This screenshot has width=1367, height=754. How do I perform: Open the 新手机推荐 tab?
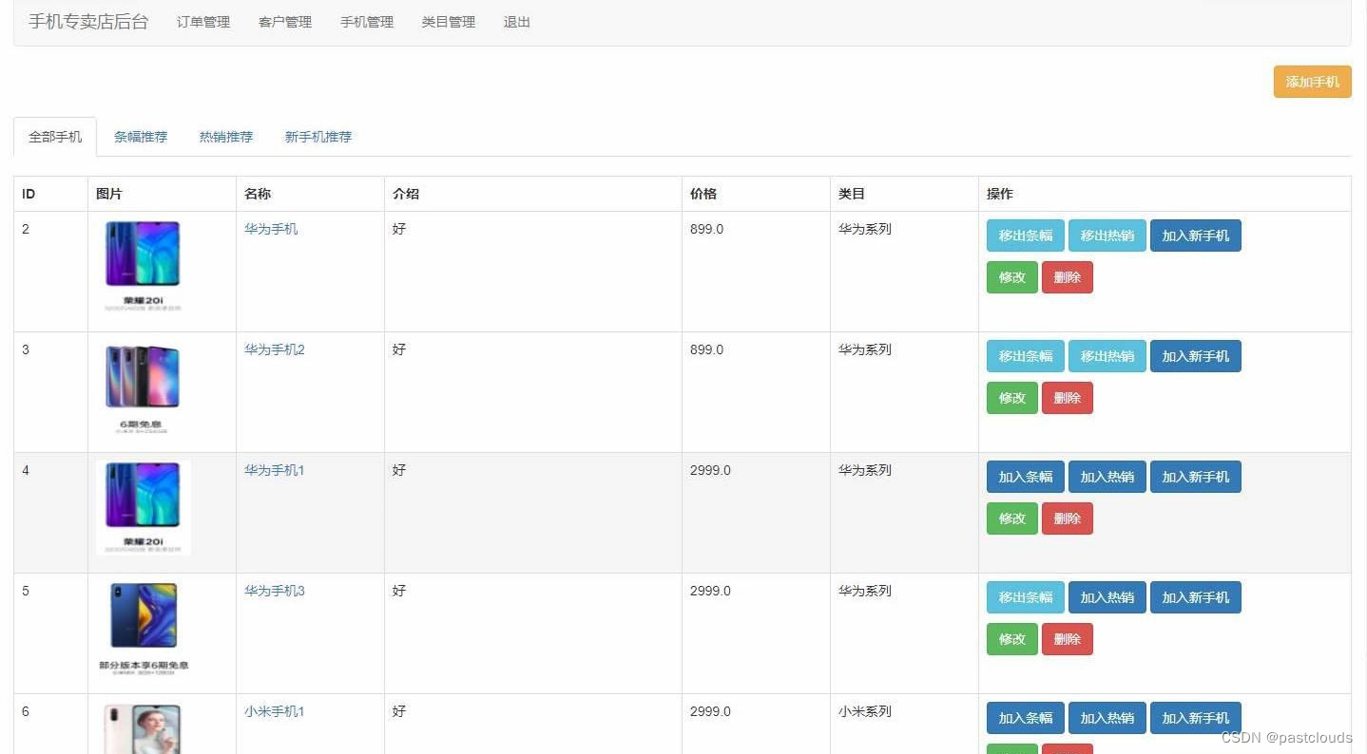(318, 136)
